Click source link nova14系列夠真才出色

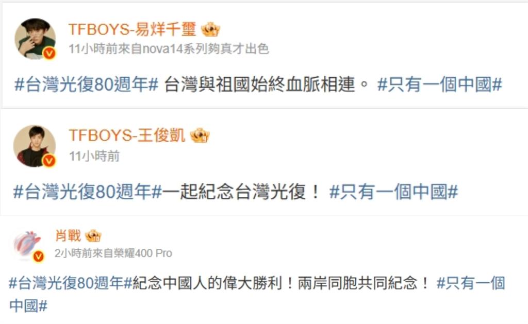tap(206, 49)
